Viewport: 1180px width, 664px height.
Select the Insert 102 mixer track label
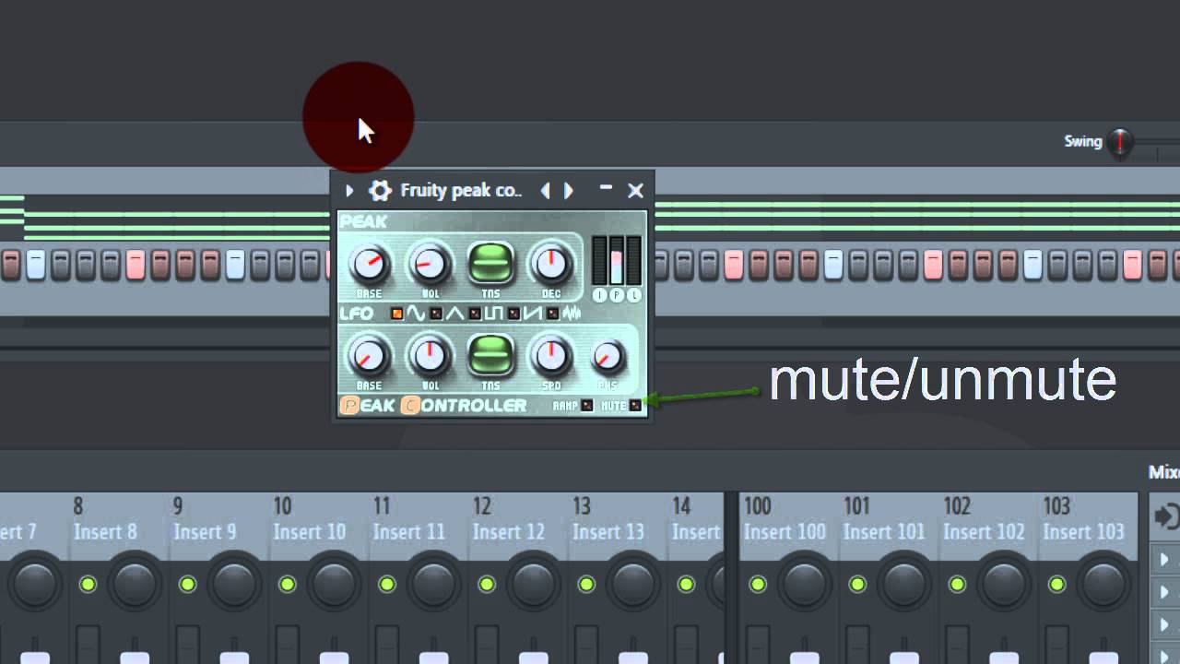984,532
